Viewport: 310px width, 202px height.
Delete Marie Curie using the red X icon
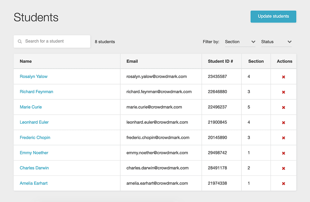(x=283, y=107)
